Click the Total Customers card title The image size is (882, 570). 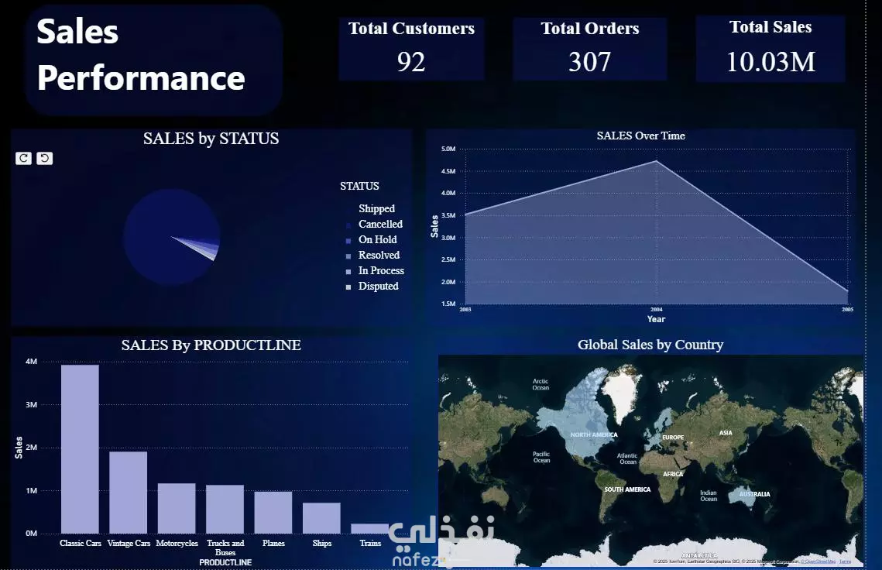(x=411, y=29)
